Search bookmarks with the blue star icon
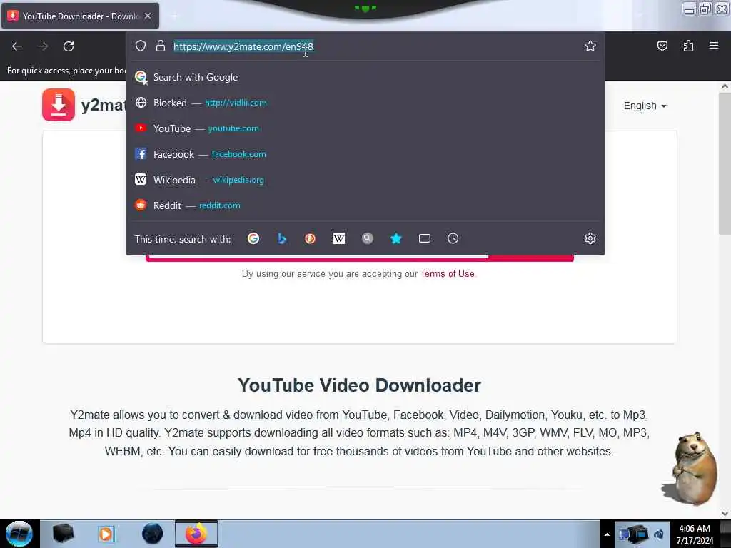The image size is (731, 548). [x=395, y=238]
